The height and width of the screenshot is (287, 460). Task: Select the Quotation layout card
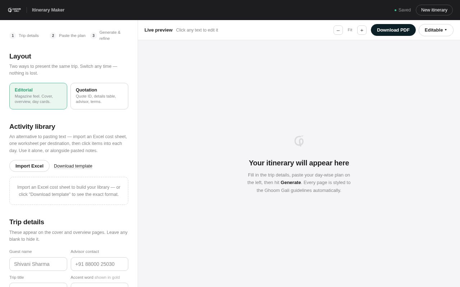99,96
